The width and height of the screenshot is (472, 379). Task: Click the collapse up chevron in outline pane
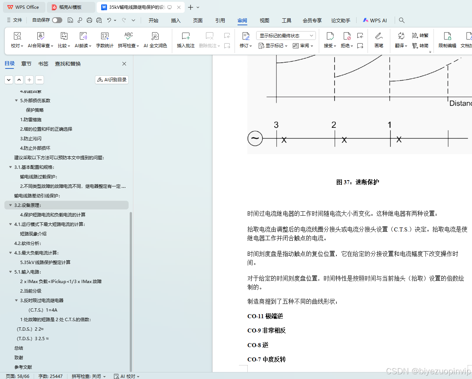click(19, 79)
